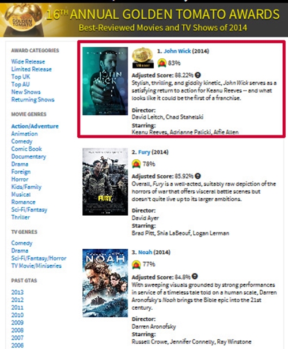Click the fresh tomato icon next to 77%

pos(137,264)
